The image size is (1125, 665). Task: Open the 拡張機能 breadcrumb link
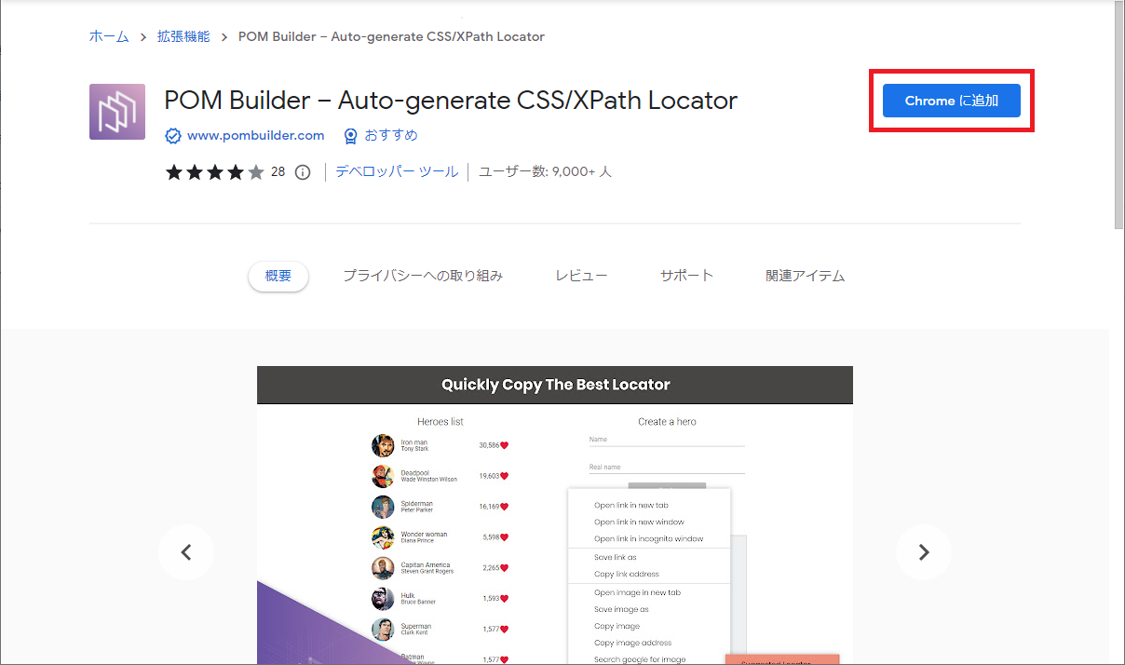(183, 36)
